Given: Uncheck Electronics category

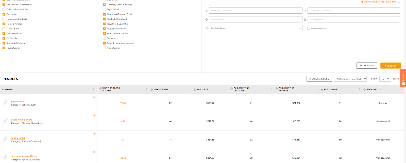Looking at the screenshot, I should (4, 14).
